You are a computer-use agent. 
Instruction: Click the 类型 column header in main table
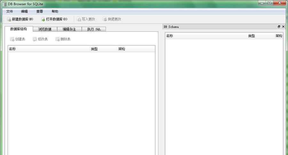pos(103,49)
